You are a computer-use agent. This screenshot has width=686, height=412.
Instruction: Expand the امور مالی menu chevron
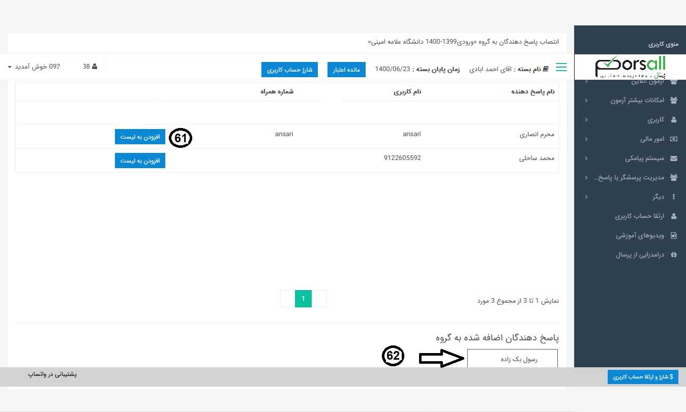(586, 139)
